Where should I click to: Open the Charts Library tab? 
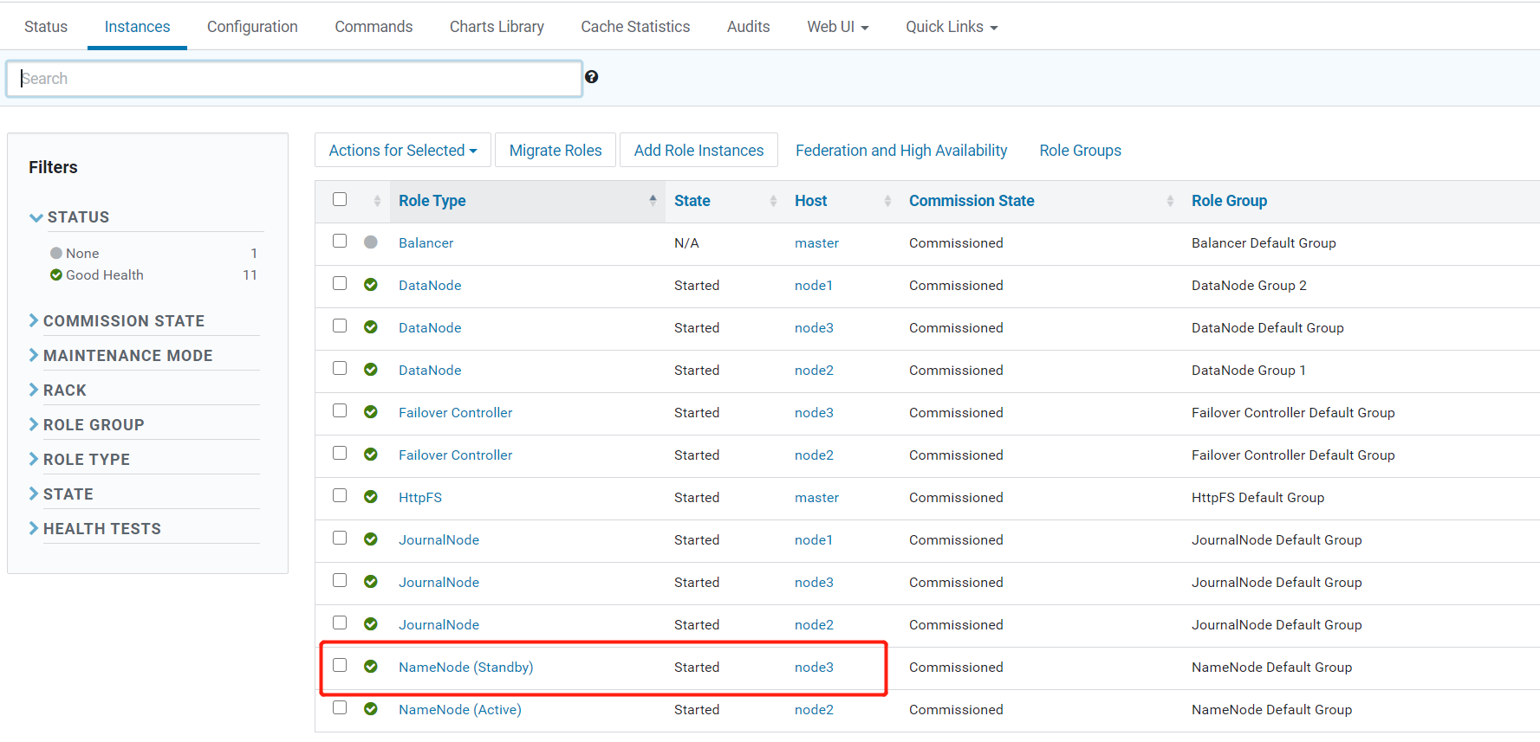pos(497,27)
